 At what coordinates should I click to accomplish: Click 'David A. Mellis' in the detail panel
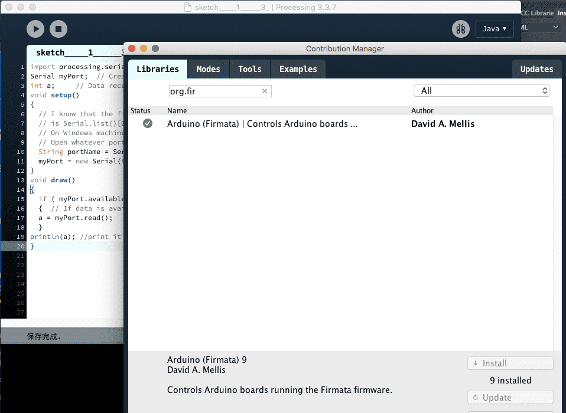[196, 370]
